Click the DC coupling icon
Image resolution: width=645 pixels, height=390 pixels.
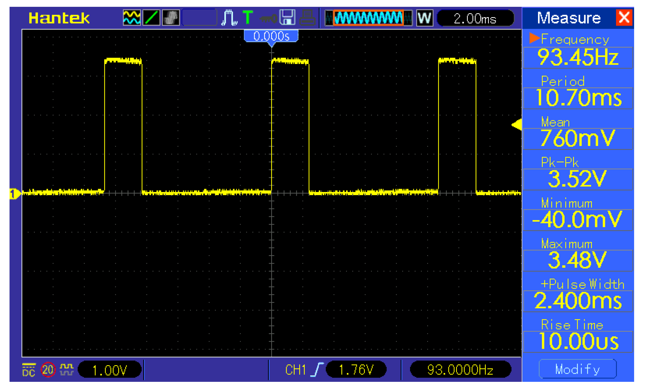[29, 370]
